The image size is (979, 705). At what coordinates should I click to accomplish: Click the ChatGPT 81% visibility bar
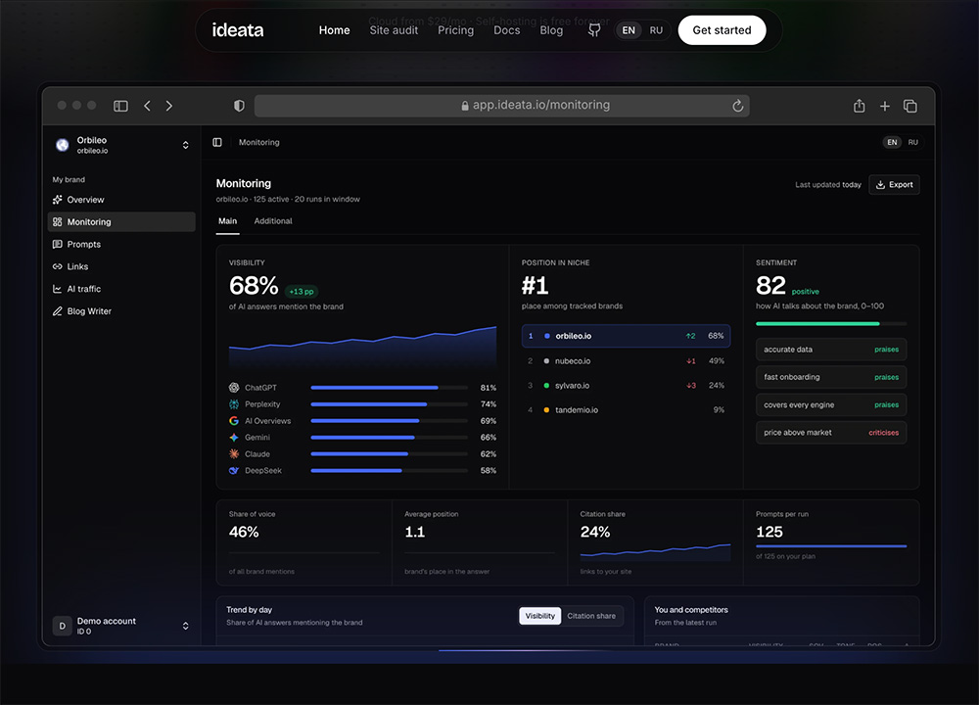389,388
